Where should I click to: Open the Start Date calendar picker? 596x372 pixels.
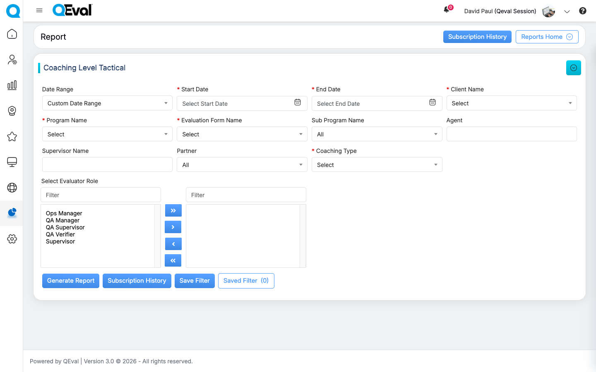[x=298, y=103]
